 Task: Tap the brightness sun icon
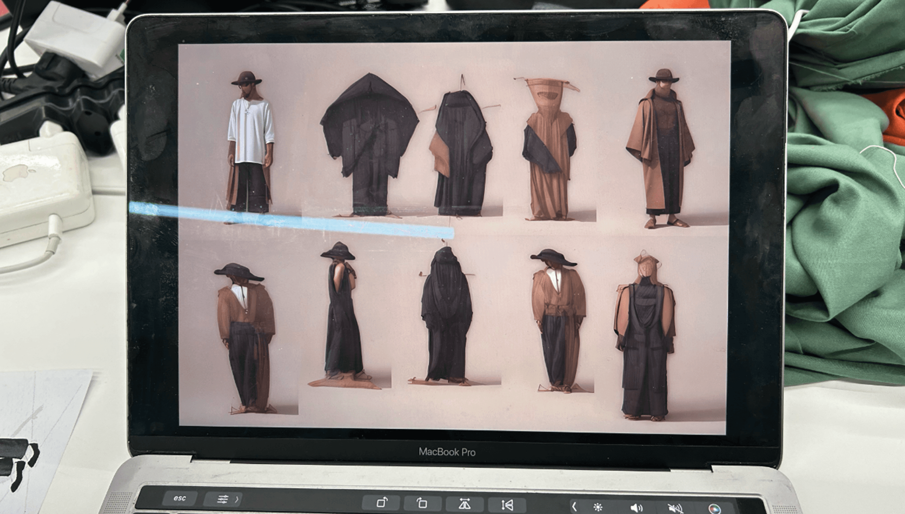coord(598,507)
